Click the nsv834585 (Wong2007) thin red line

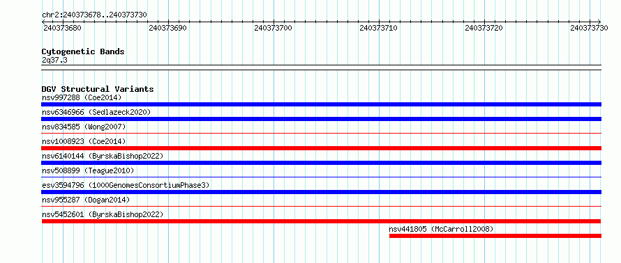pos(321,134)
